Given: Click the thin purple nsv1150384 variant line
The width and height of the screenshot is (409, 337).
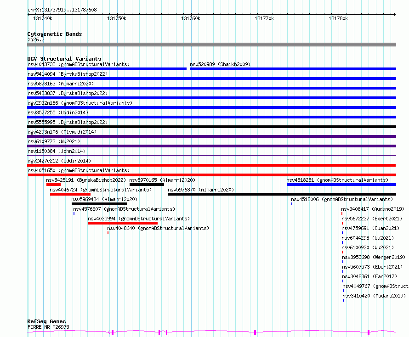Looking at the screenshot, I should point(211,156).
